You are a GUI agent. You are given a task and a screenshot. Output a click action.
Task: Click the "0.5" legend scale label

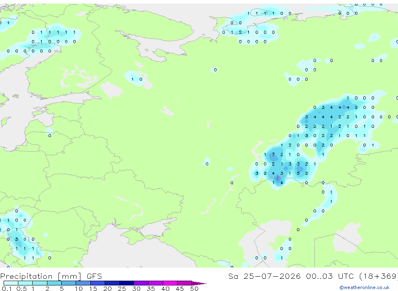click(x=21, y=289)
